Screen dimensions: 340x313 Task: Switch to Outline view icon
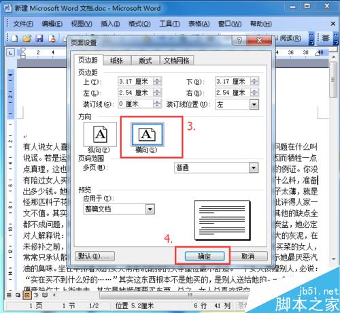pos(36,295)
